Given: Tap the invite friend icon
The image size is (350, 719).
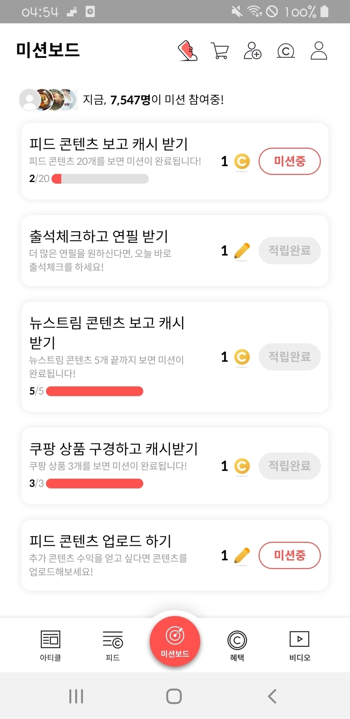Looking at the screenshot, I should pos(253,51).
